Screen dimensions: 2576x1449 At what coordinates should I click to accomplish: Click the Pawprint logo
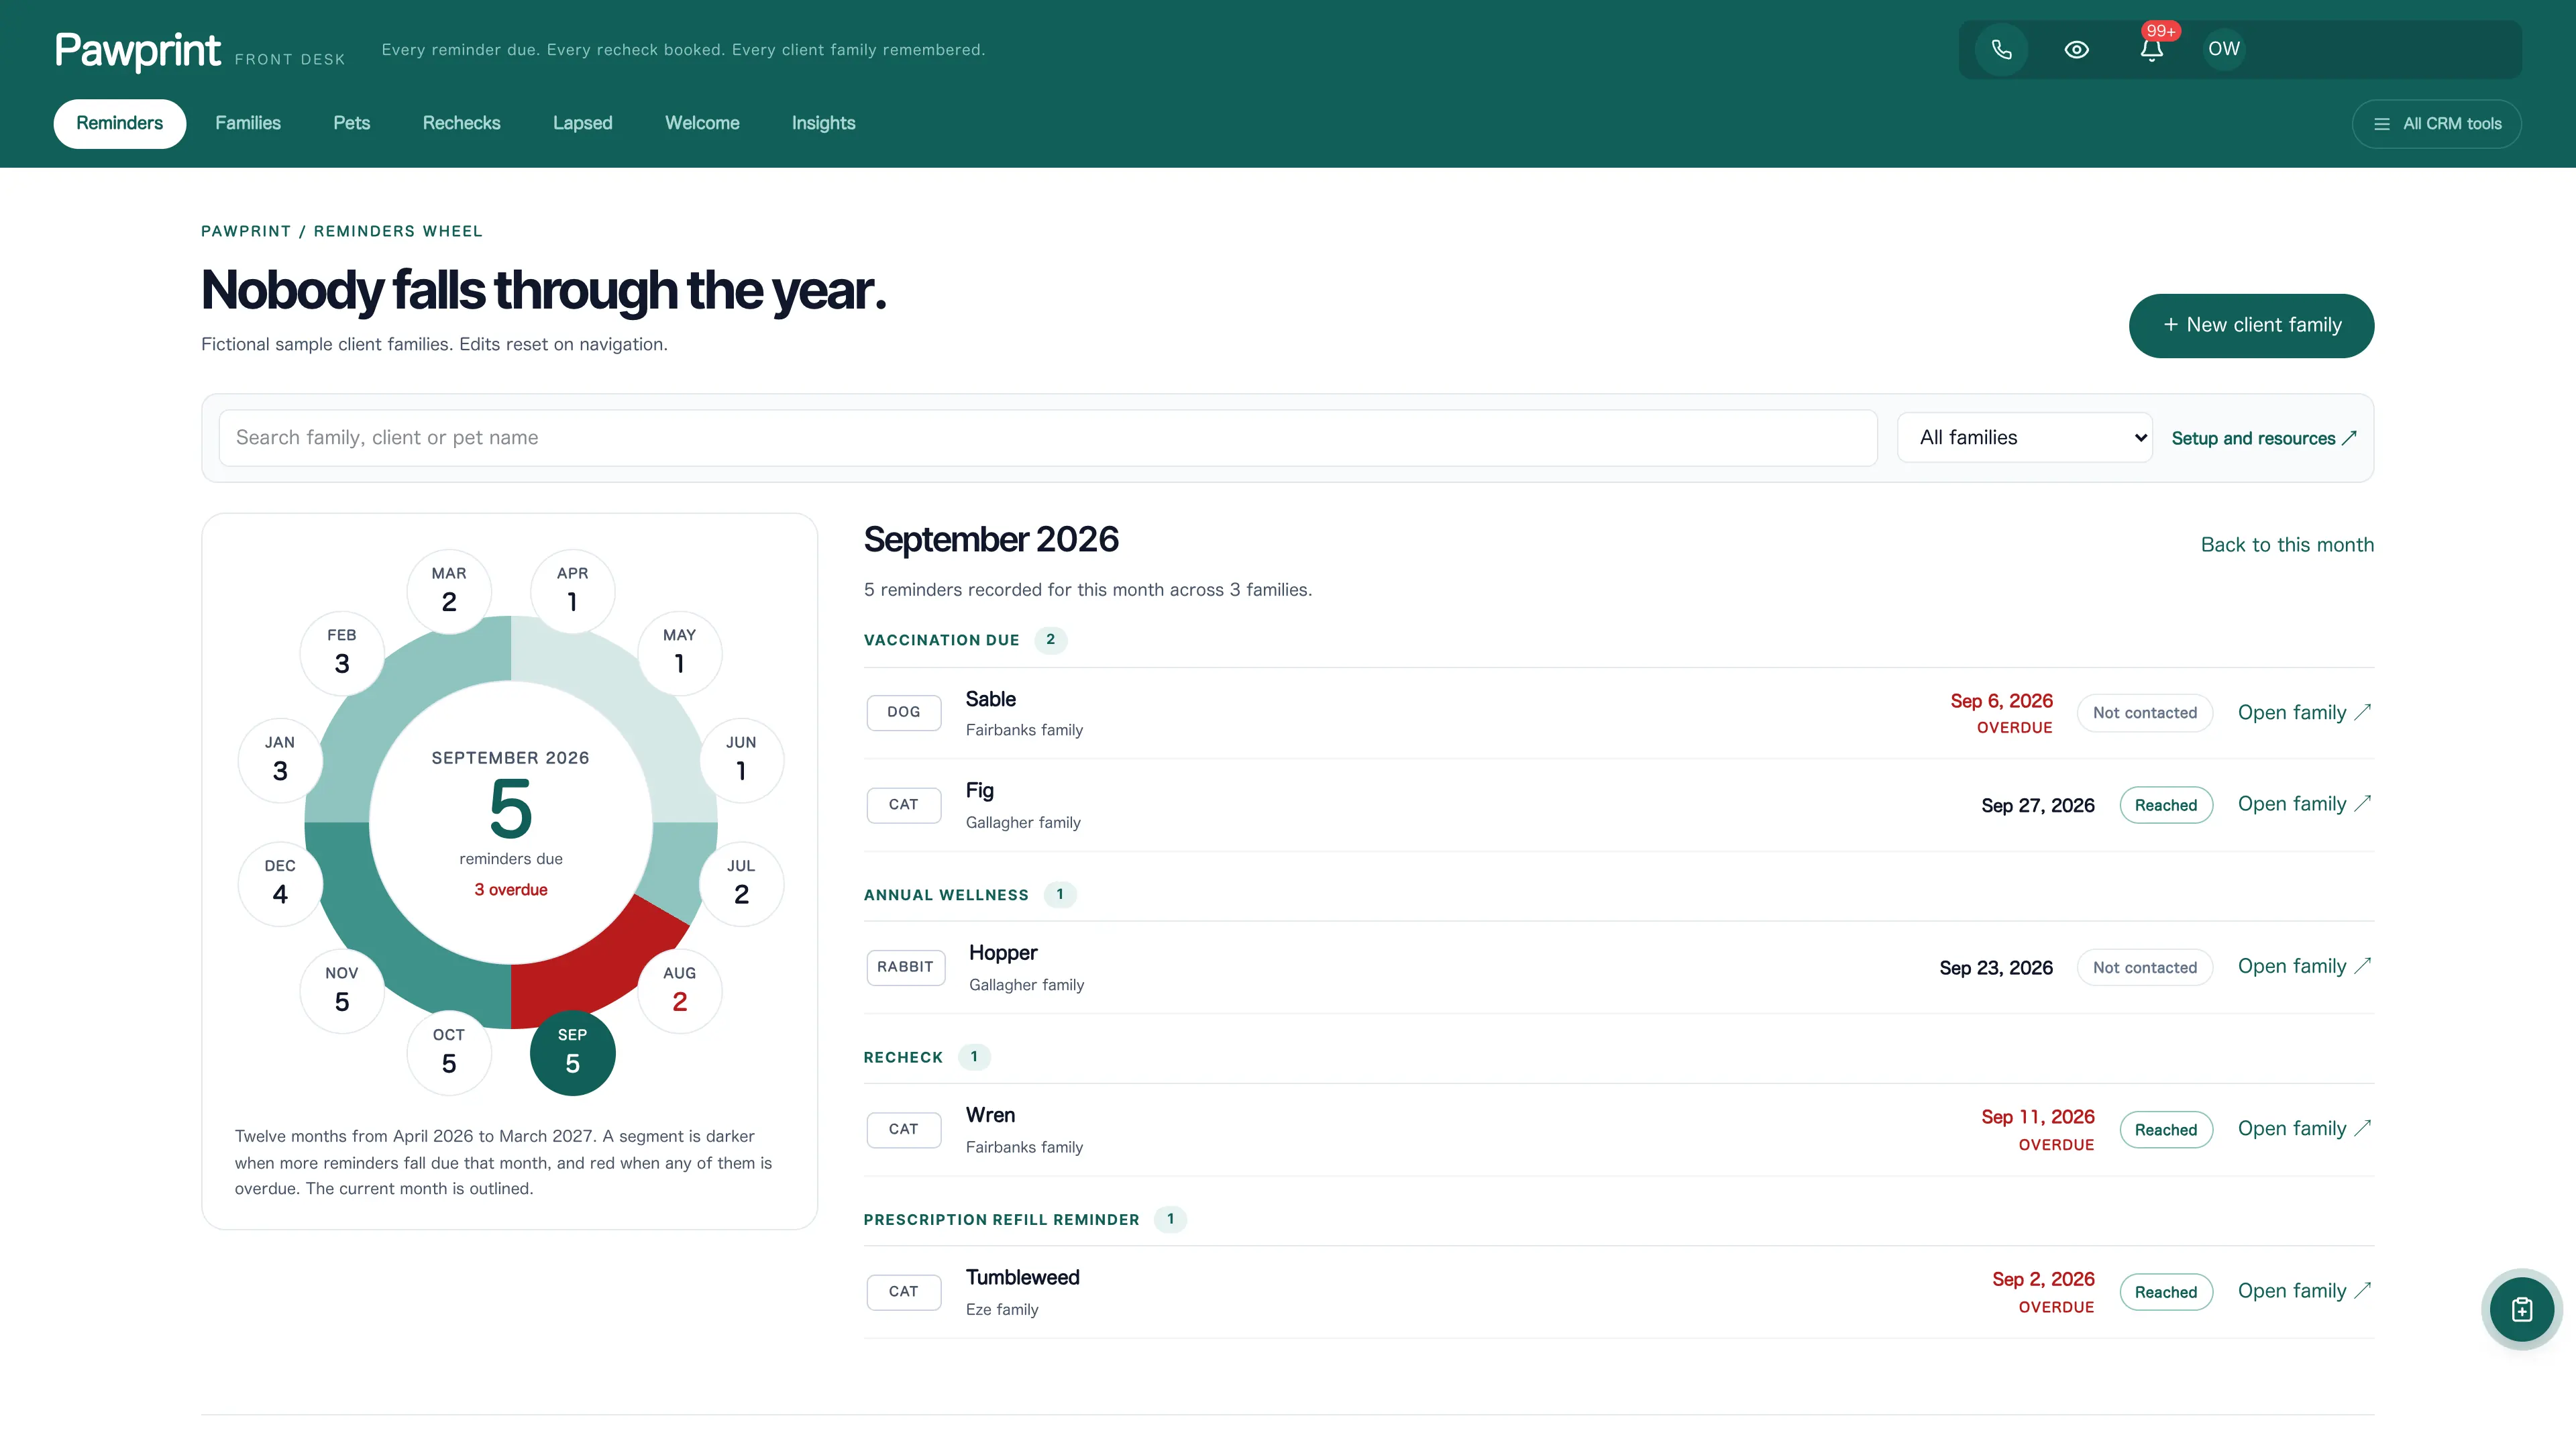coord(137,50)
